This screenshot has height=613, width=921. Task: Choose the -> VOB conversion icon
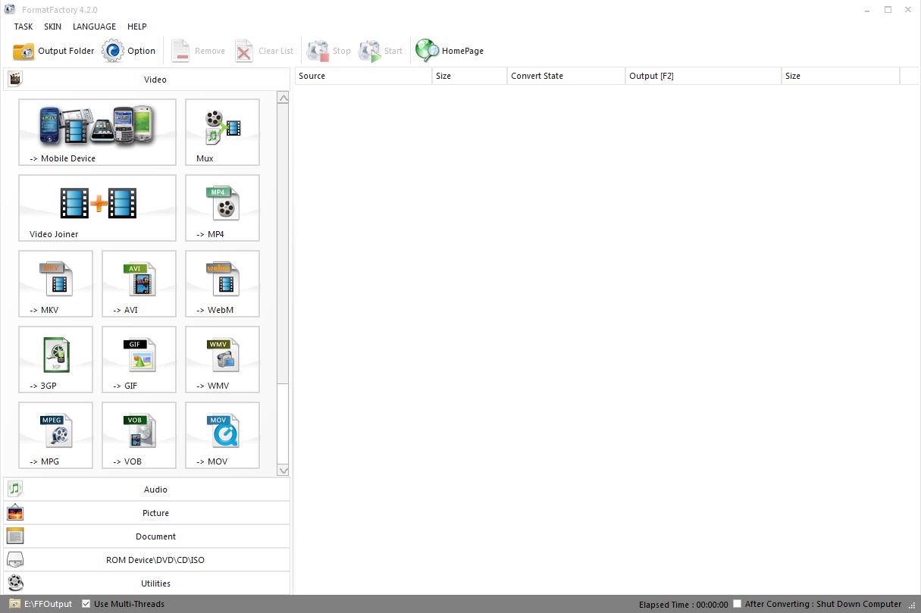point(139,435)
